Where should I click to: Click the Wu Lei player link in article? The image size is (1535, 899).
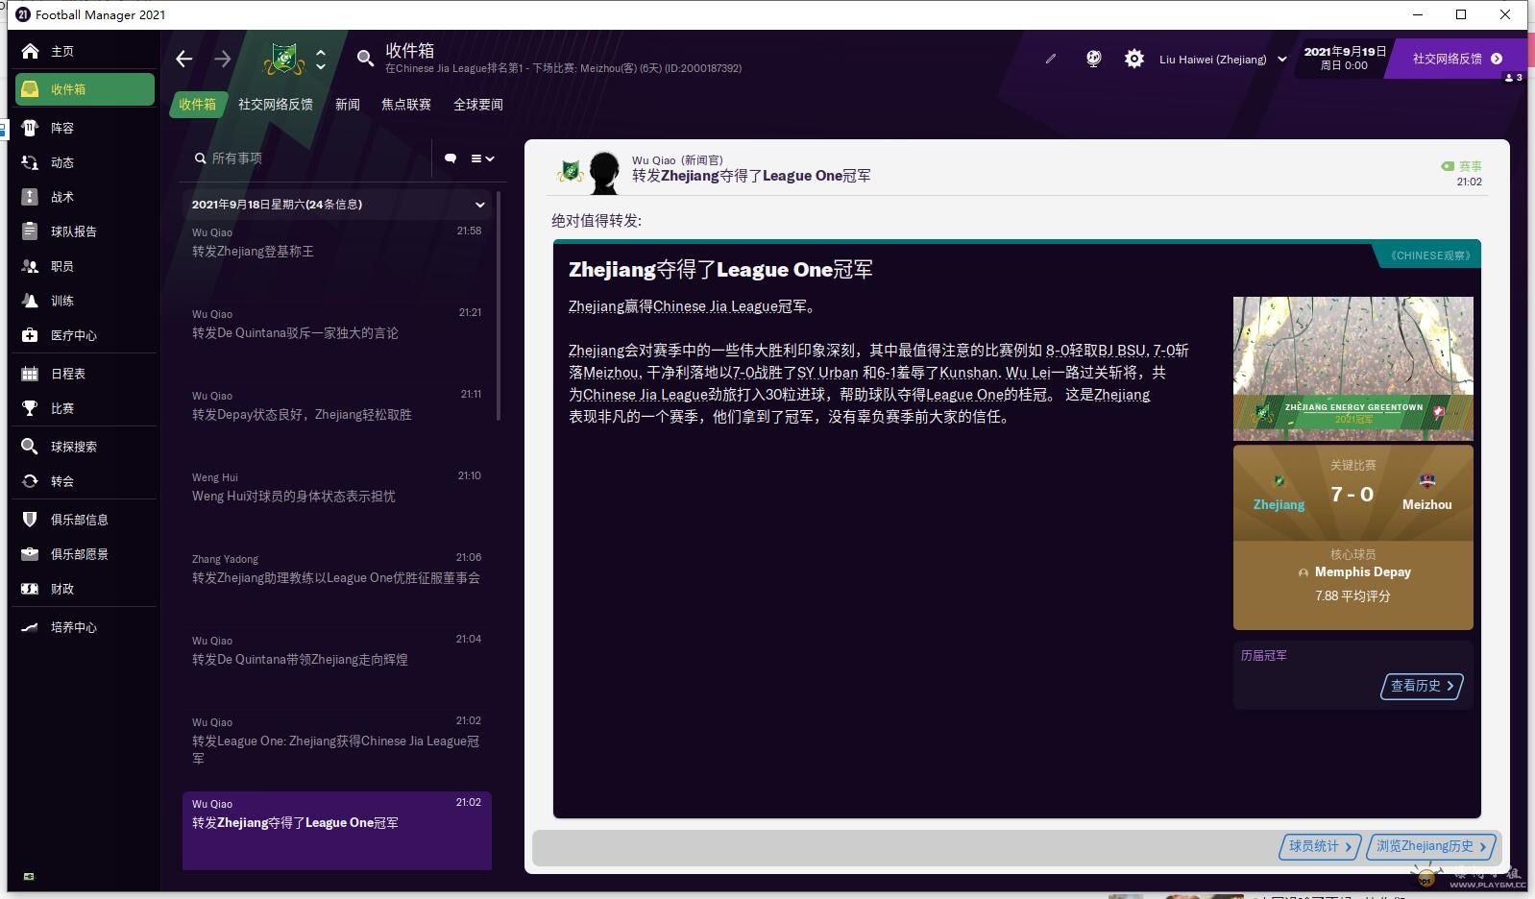pyautogui.click(x=1028, y=373)
